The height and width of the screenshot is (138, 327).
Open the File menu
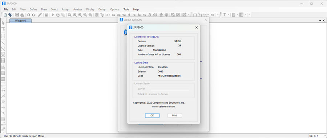(x=6, y=9)
